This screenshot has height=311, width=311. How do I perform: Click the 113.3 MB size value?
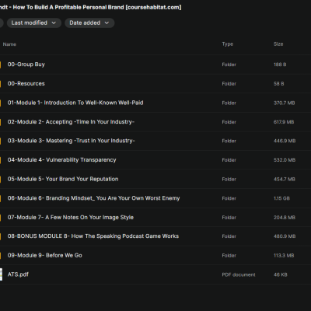pos(284,256)
